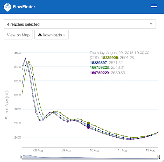Open the hamburger menu icon
Screen dimensions: 164x162
click(x=154, y=6)
